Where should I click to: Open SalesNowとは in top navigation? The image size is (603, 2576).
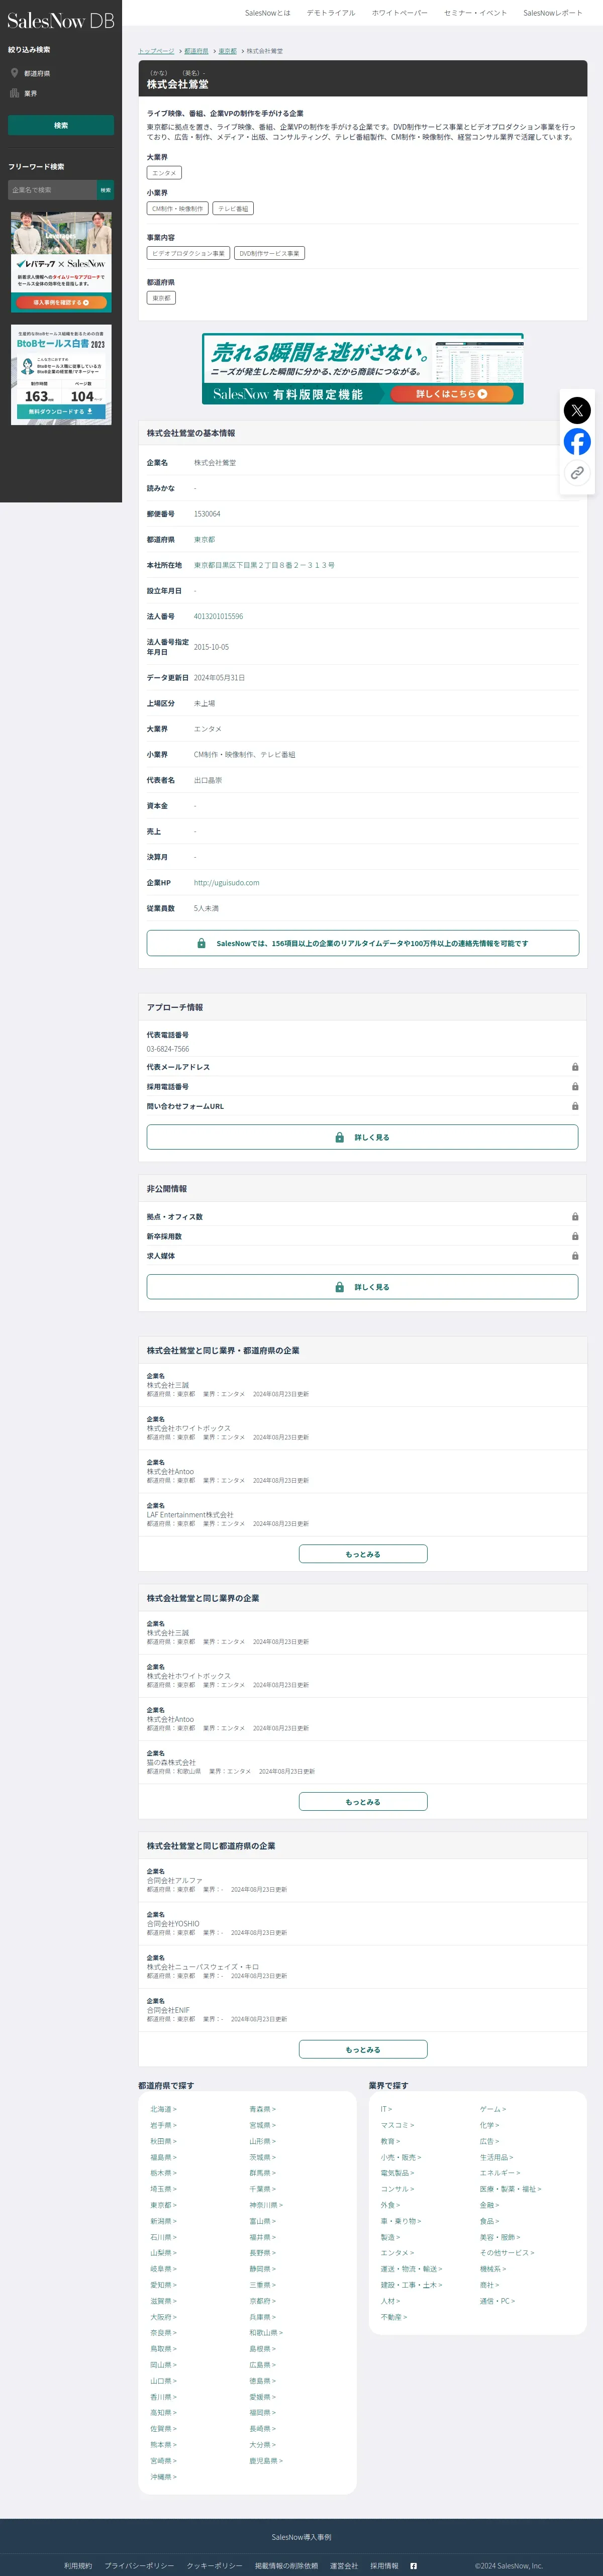point(268,13)
